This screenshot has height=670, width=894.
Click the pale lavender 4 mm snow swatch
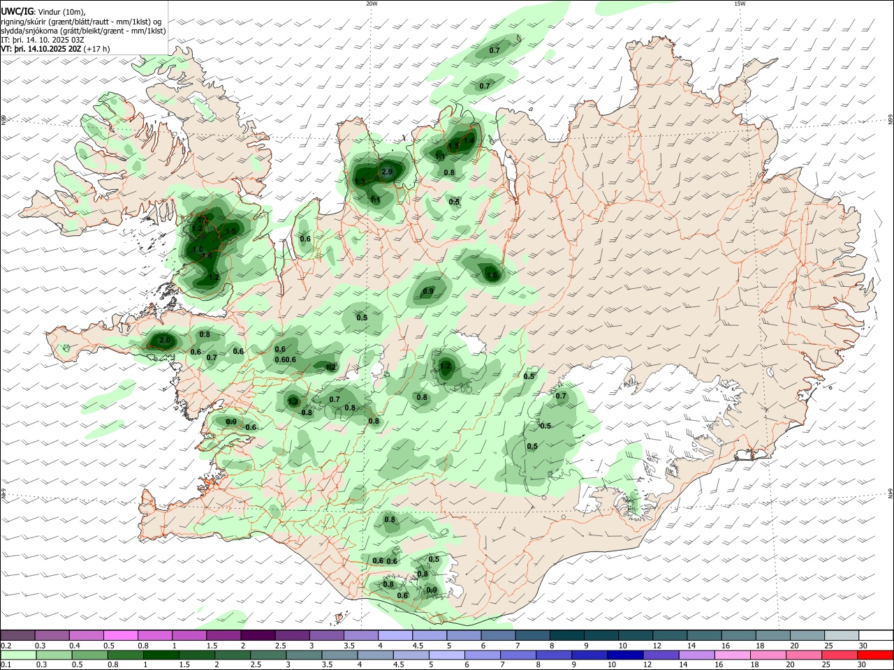tap(394, 635)
